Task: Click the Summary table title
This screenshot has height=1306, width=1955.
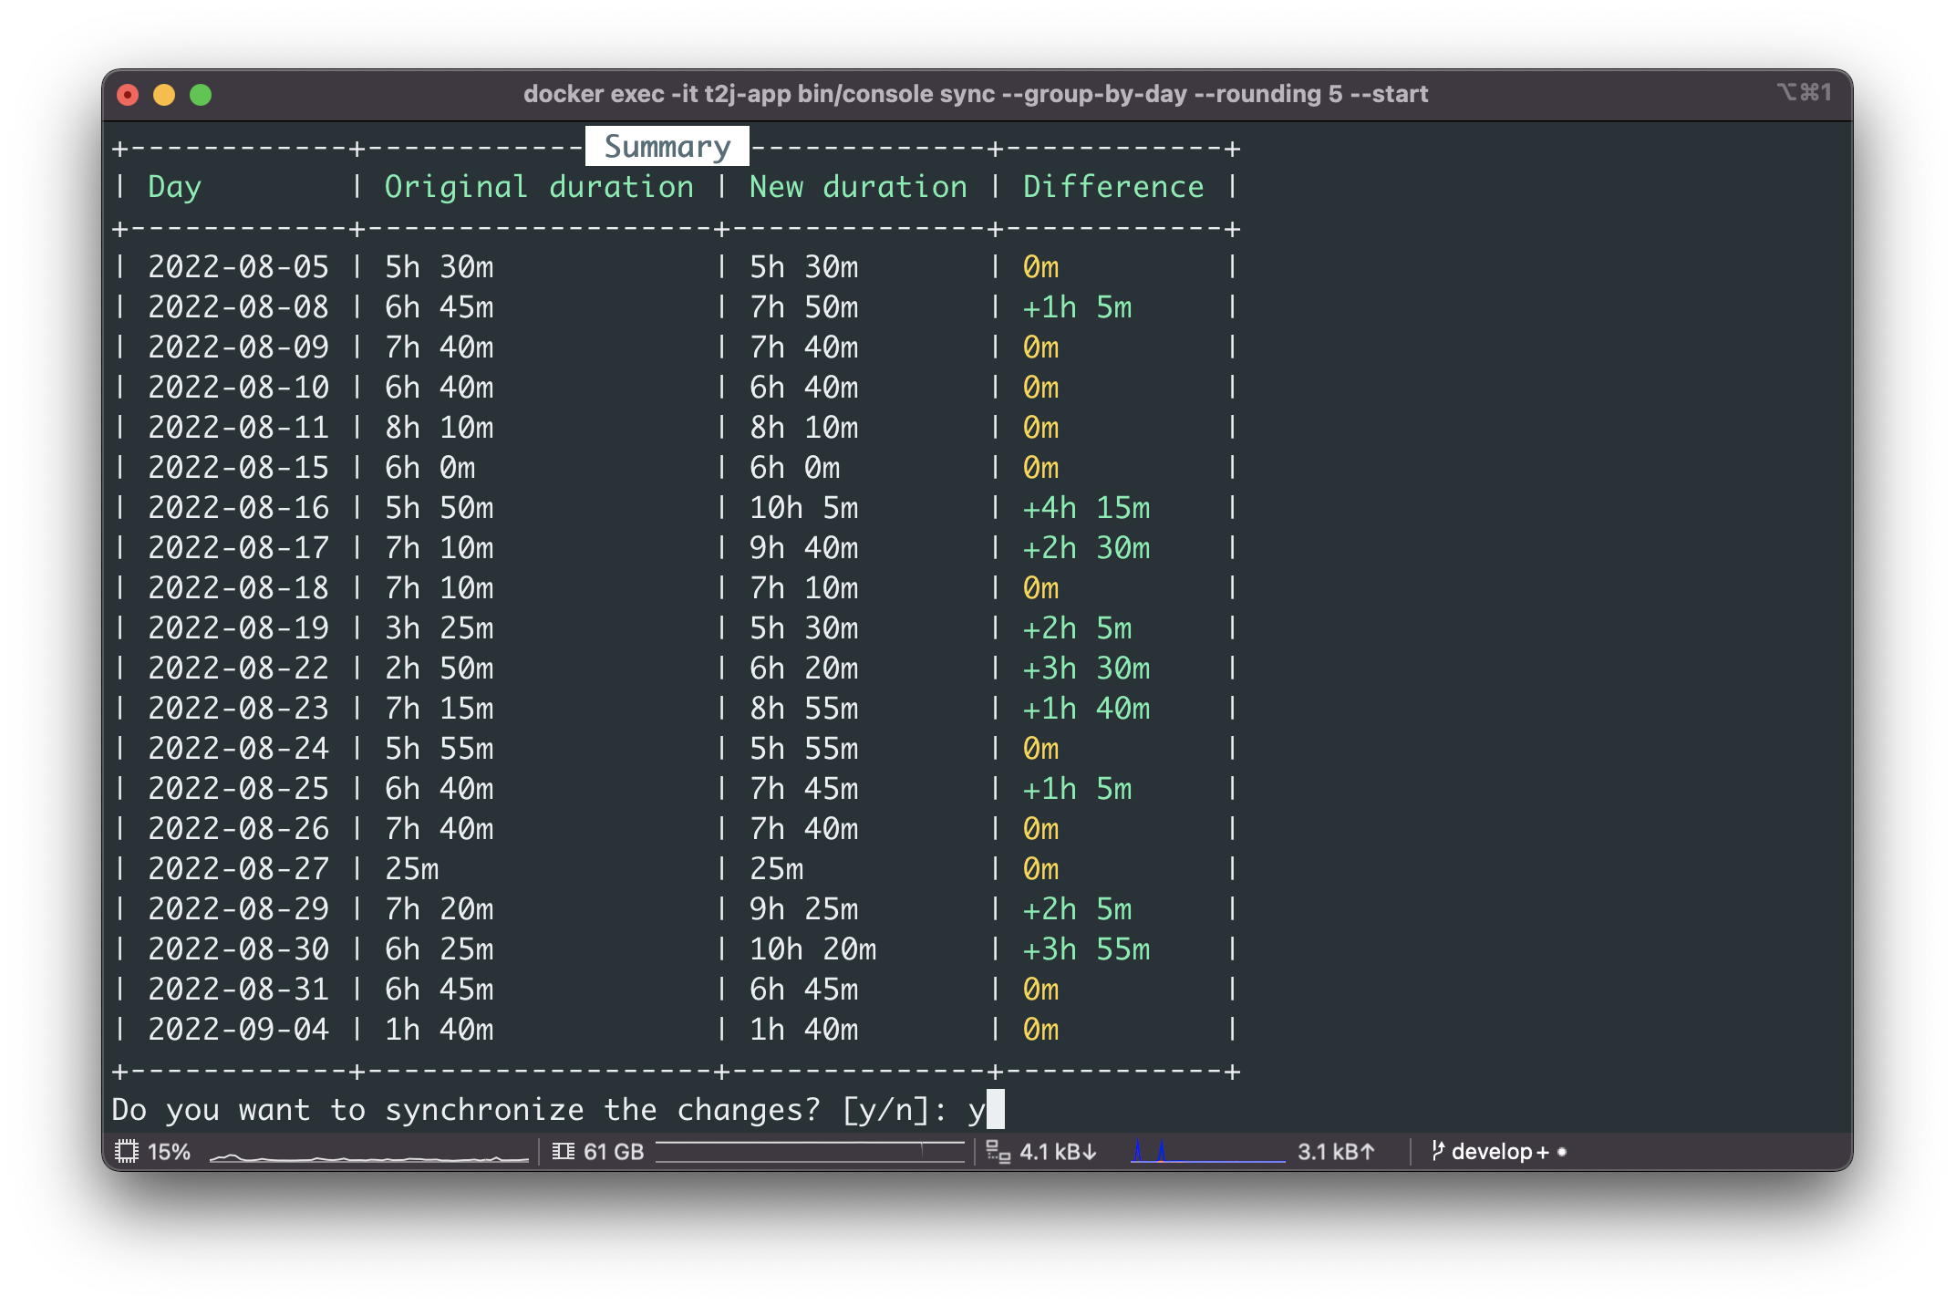Action: (x=667, y=147)
